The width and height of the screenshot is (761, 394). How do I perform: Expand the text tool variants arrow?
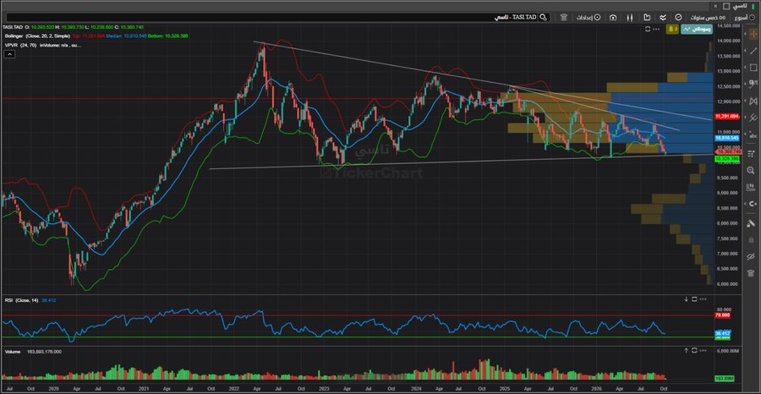tap(747, 135)
